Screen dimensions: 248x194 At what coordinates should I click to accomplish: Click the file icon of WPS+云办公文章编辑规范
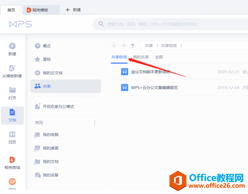124,88
